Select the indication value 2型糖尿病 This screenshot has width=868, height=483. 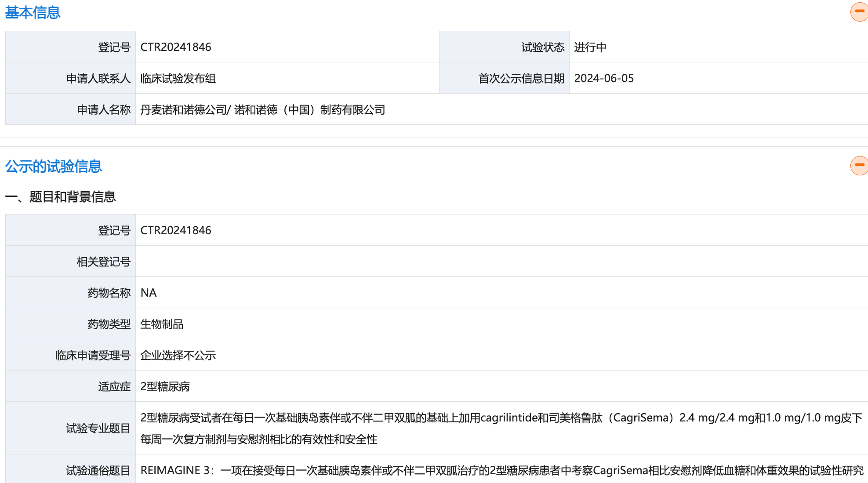point(165,386)
